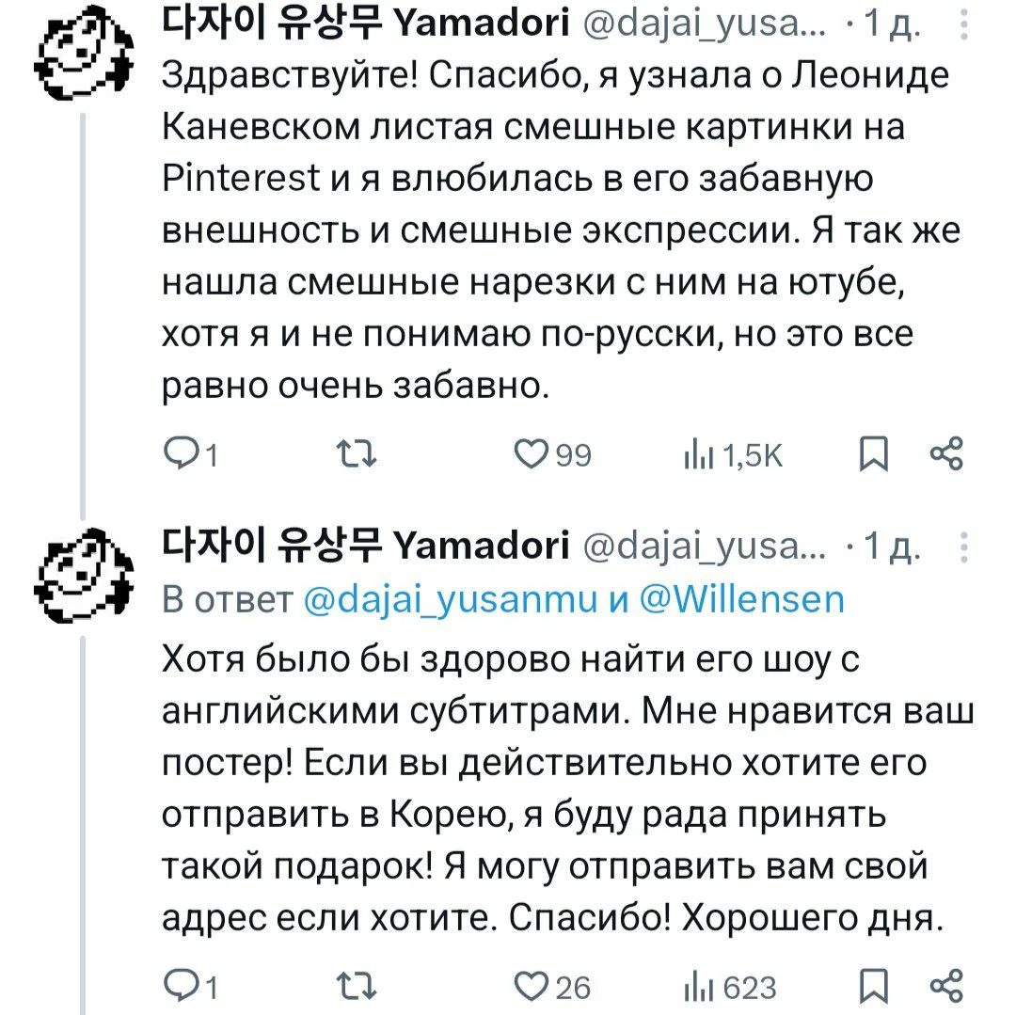Viewport: 1016px width, 1015px height.
Task: Bookmark the first tweet about Pinterest
Action: pyautogui.click(x=873, y=454)
